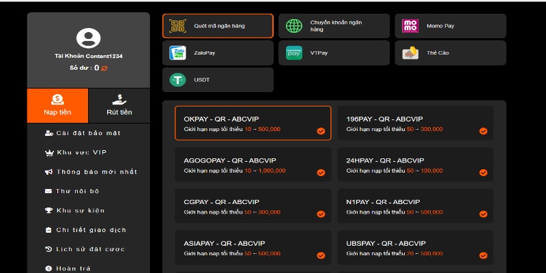Click the QR code icon for Quét mã ngân hàng
The width and height of the screenshot is (546, 273).
[177, 26]
